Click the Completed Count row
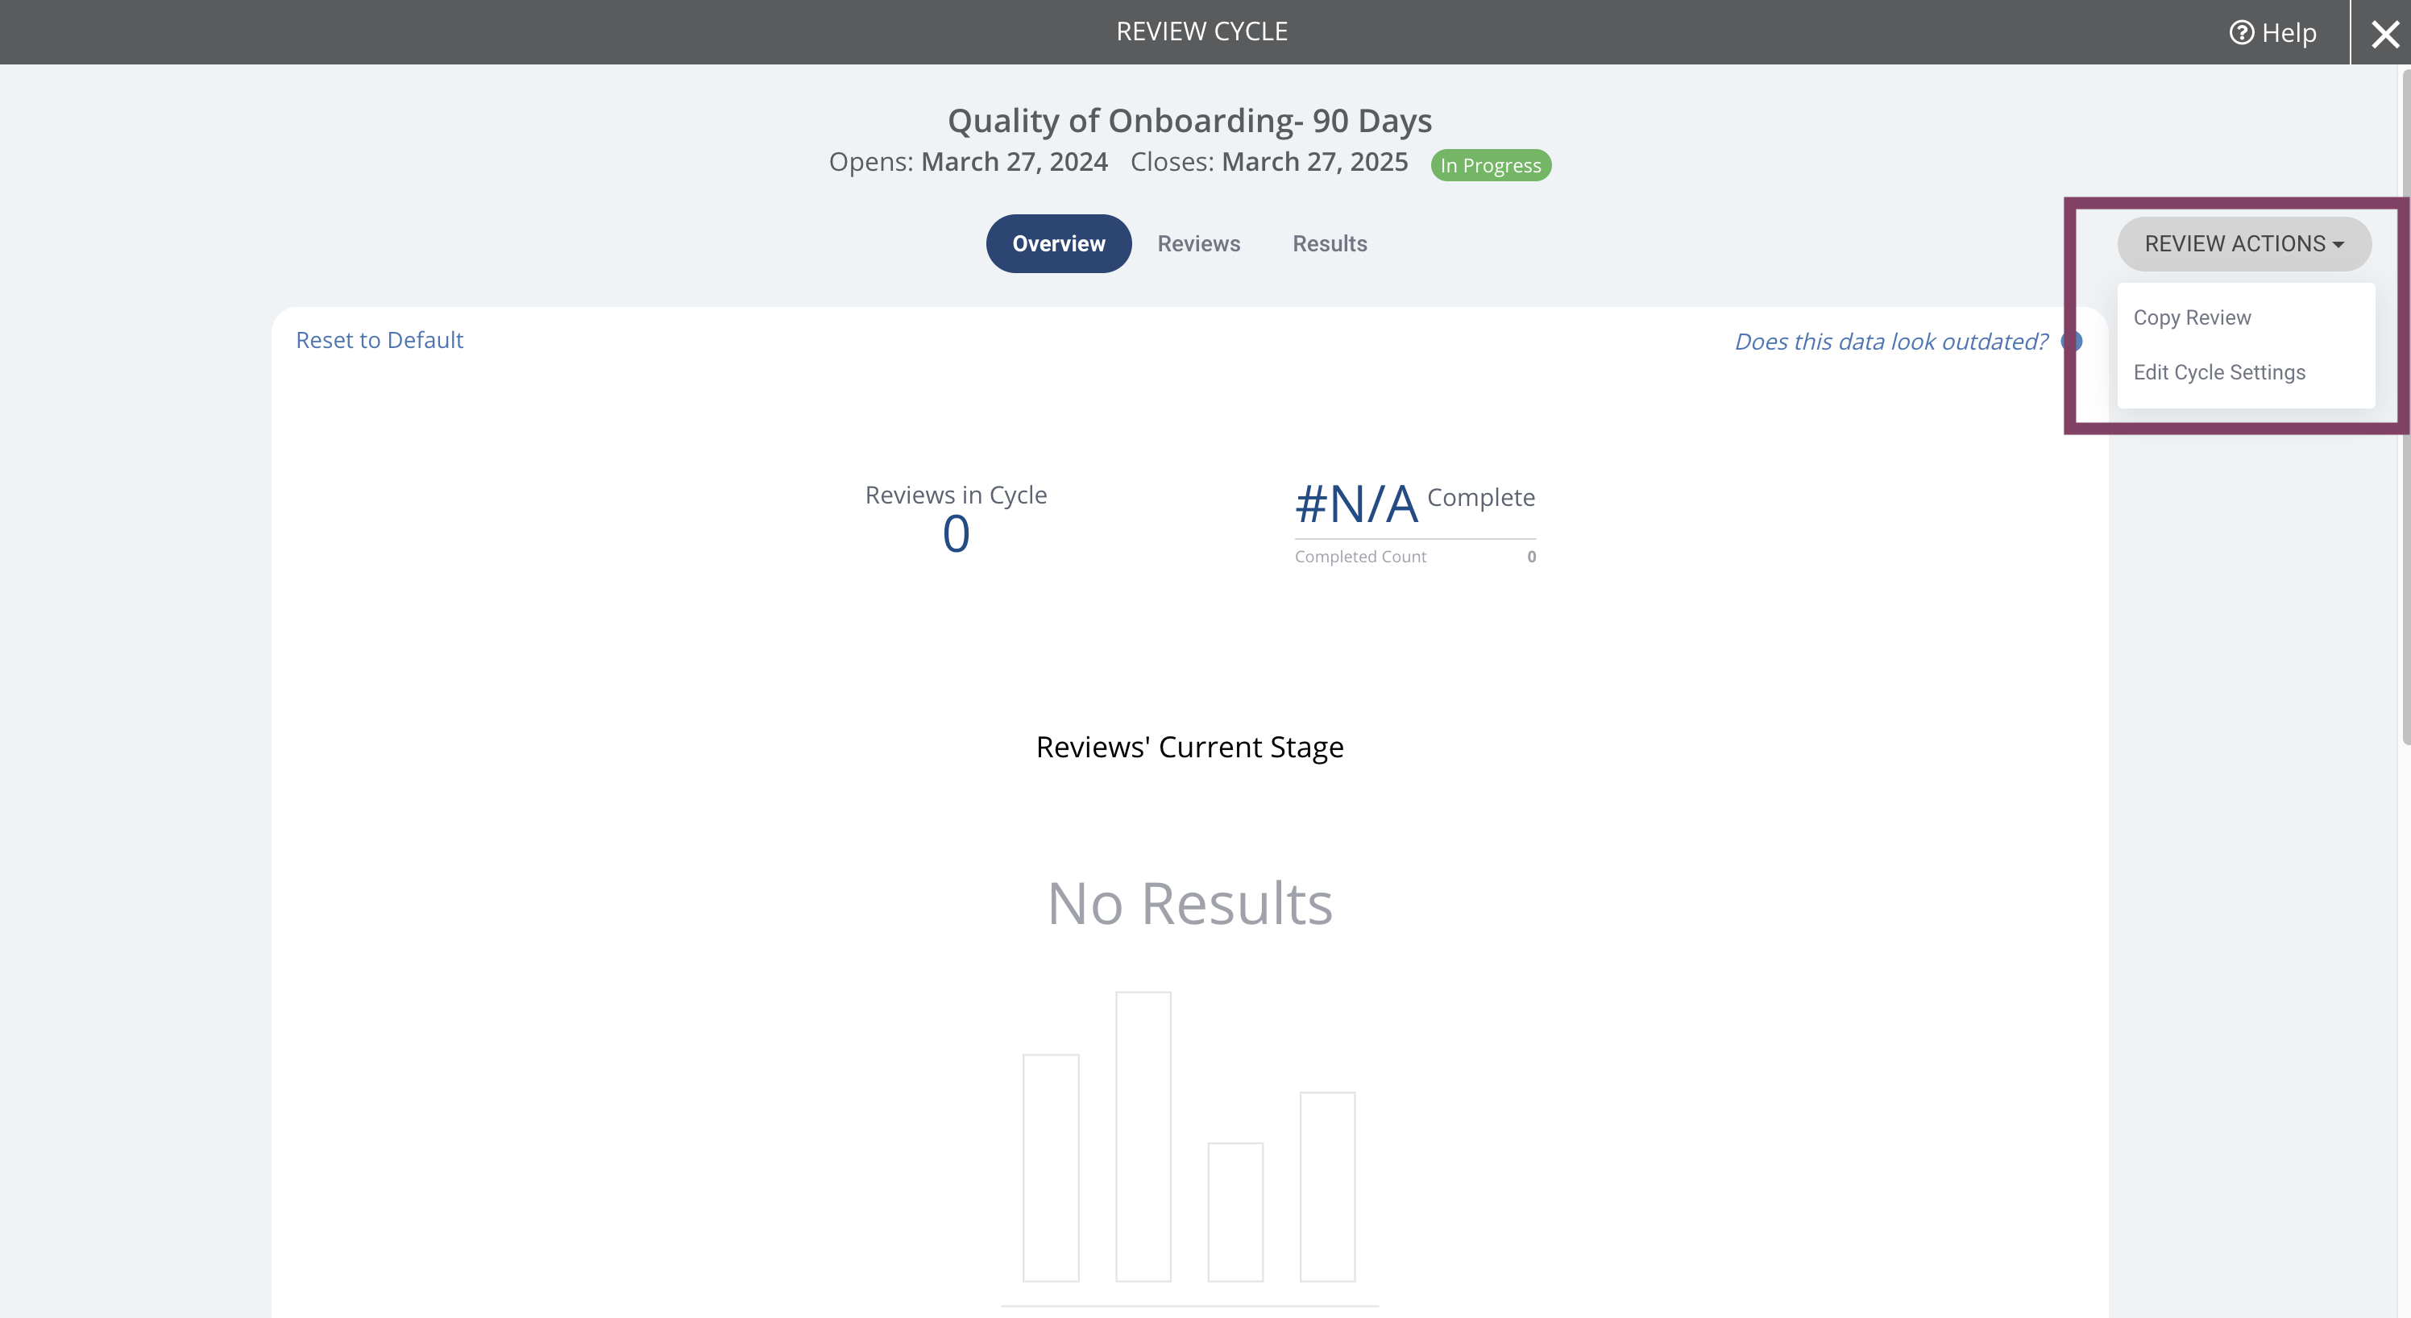2411x1318 pixels. click(1414, 557)
